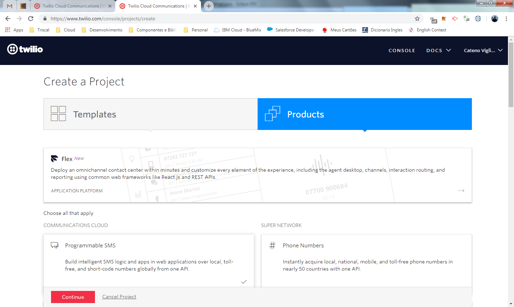The image size is (514, 307).
Task: Open the IBM Cloud - BlueMix bookmark
Action: point(238,30)
